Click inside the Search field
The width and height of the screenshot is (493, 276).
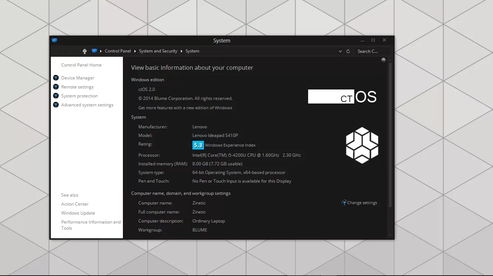(x=368, y=51)
